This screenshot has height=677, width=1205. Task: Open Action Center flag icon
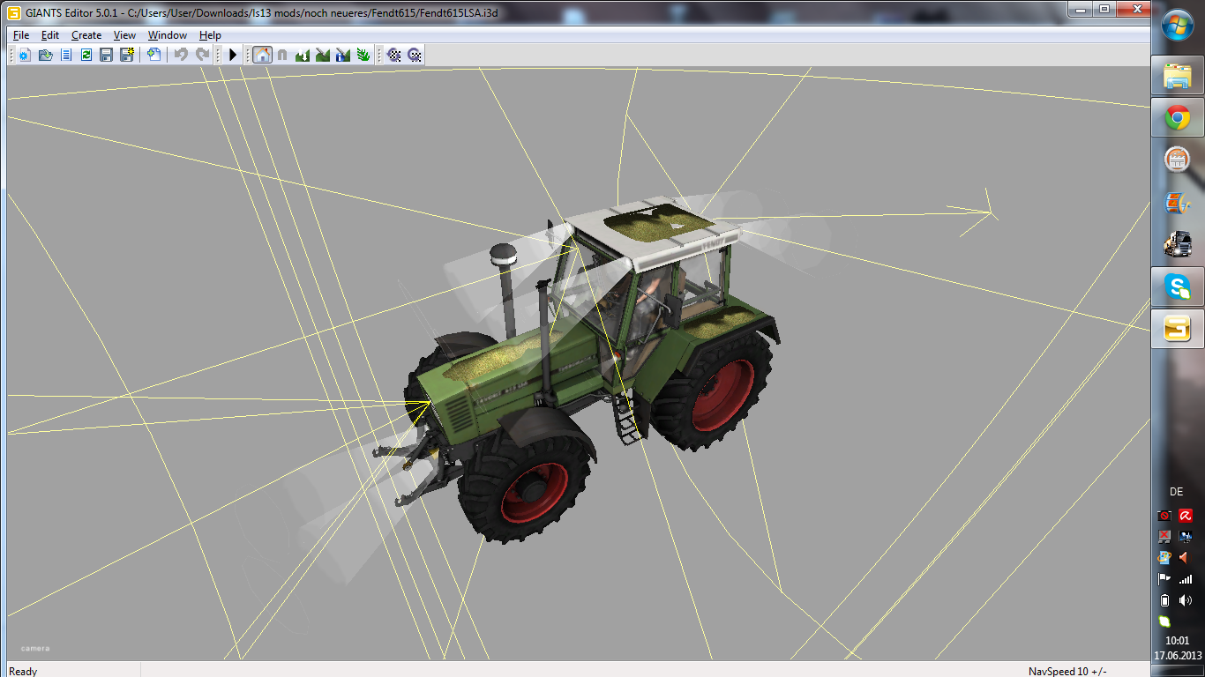click(1164, 579)
